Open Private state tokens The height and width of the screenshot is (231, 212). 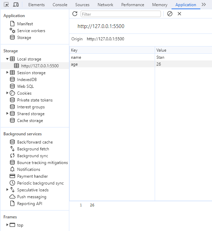[35, 100]
